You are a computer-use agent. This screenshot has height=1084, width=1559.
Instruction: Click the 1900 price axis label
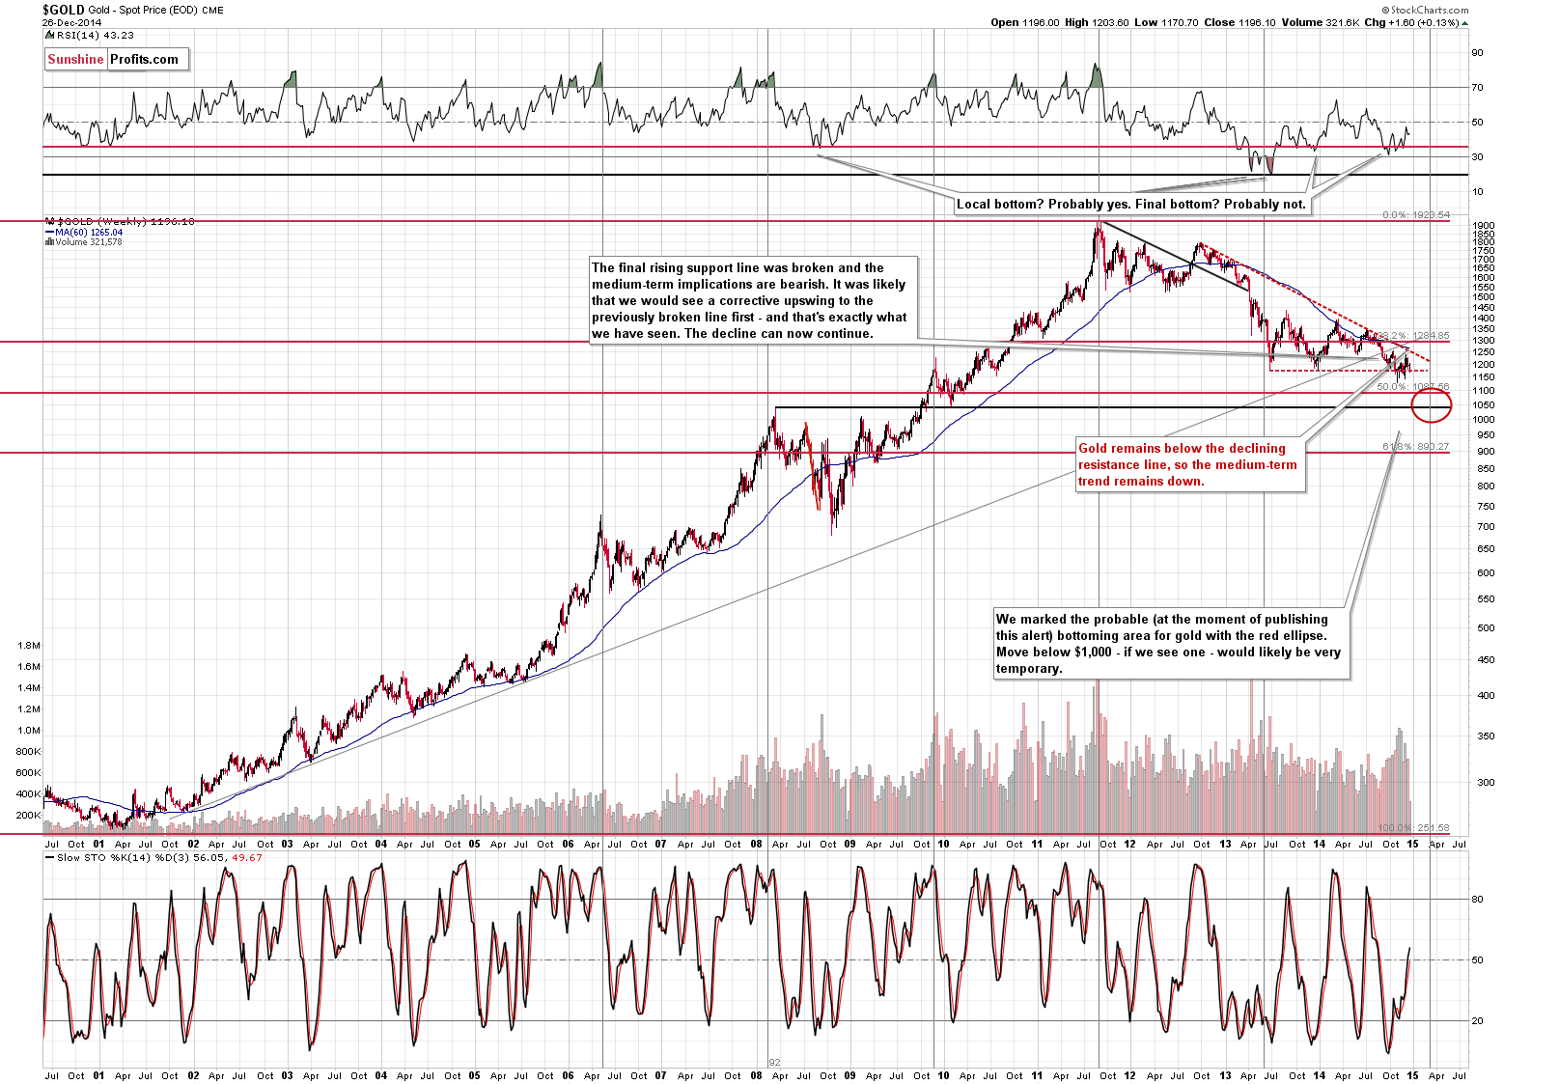click(1484, 225)
